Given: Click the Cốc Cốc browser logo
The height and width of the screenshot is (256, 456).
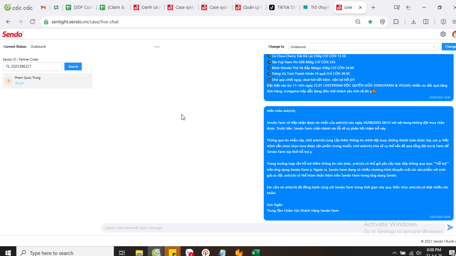Looking at the screenshot, I should [19, 7].
